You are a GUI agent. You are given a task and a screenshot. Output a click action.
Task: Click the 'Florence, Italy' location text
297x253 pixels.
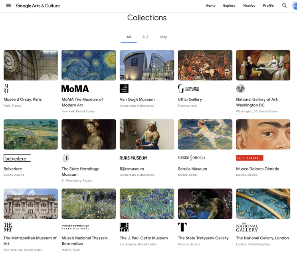tap(188, 106)
